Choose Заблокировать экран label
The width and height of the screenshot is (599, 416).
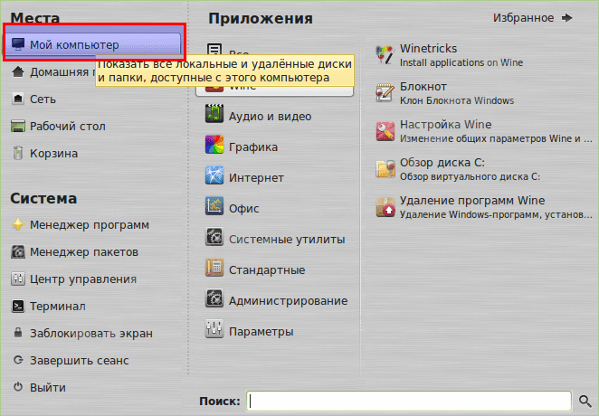click(91, 334)
